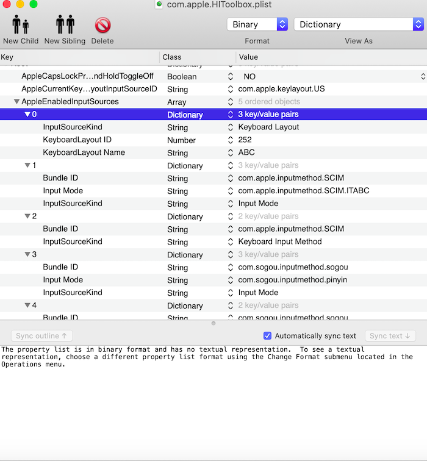Viewport: 427px width, 461px height.
Task: Change class of AppleCapsLockPr...ndHoldToggleOff Boolean stepper
Action: click(x=231, y=76)
